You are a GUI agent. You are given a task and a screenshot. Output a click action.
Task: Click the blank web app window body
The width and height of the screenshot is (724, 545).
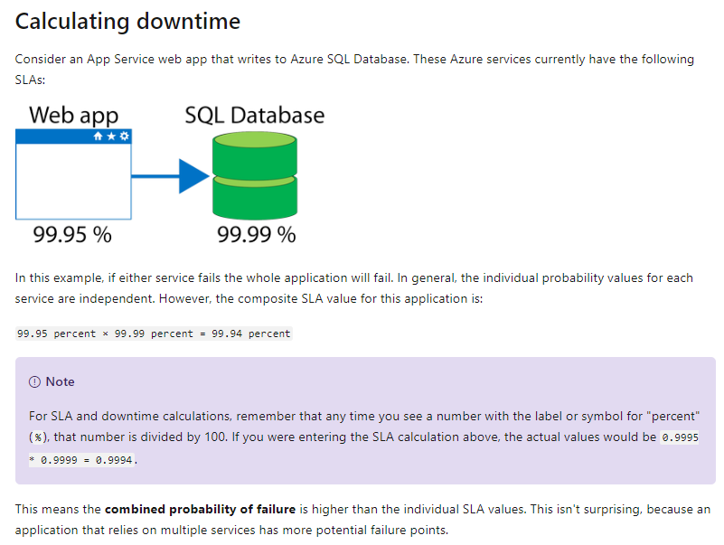(73, 181)
